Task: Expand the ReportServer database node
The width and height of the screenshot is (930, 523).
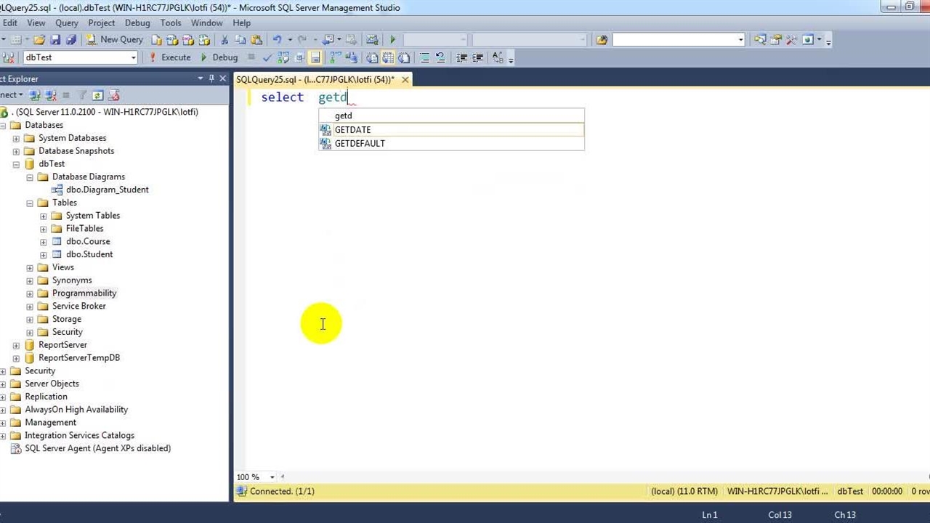Action: [16, 345]
